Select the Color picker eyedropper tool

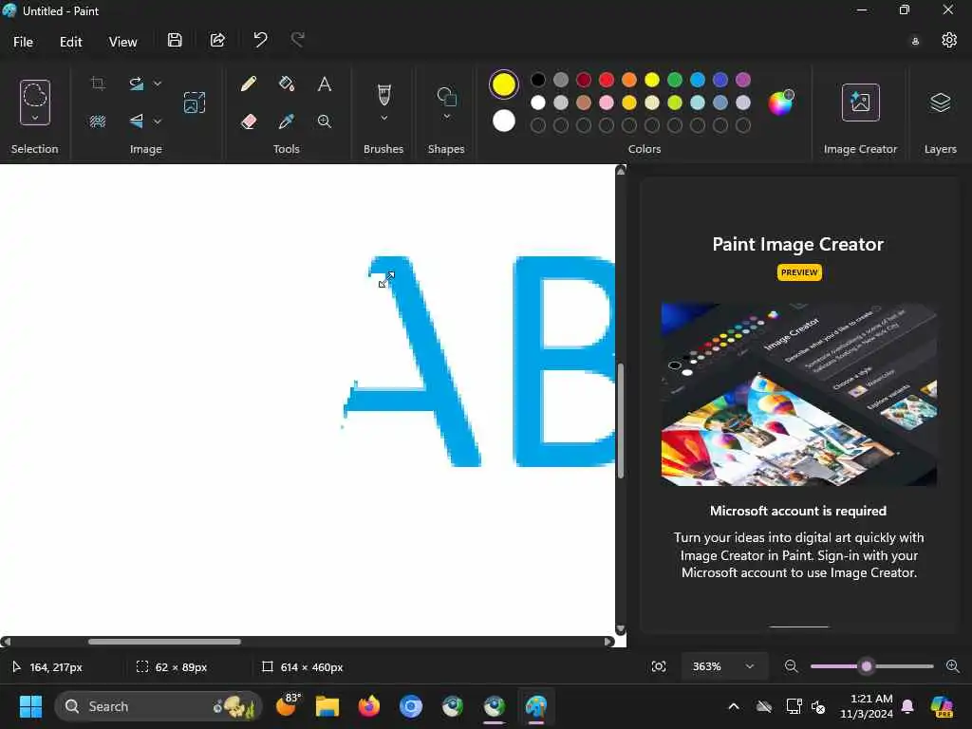coord(287,121)
